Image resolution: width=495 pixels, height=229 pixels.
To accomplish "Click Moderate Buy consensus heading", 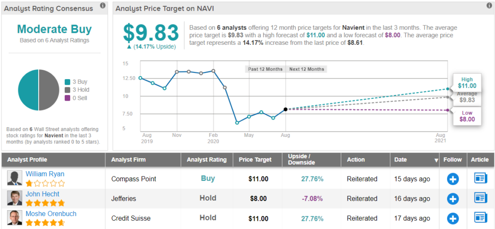I will click(x=54, y=29).
